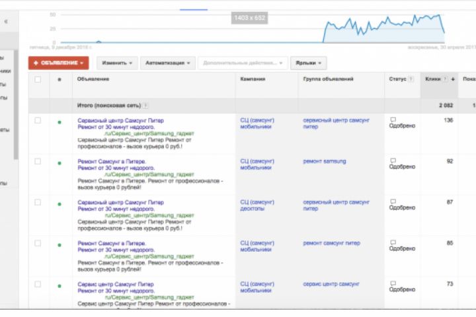Click the peak of the clicks chart line
Viewport: 476px width, 317px height.
438,15
